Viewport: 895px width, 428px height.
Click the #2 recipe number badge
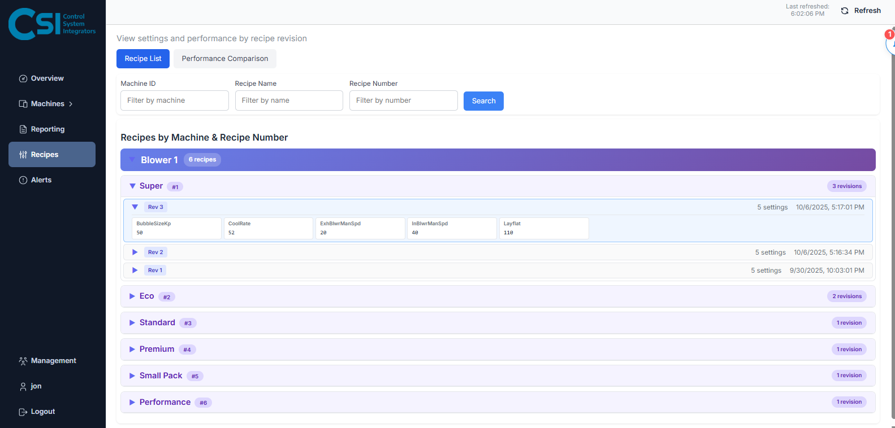[167, 297]
